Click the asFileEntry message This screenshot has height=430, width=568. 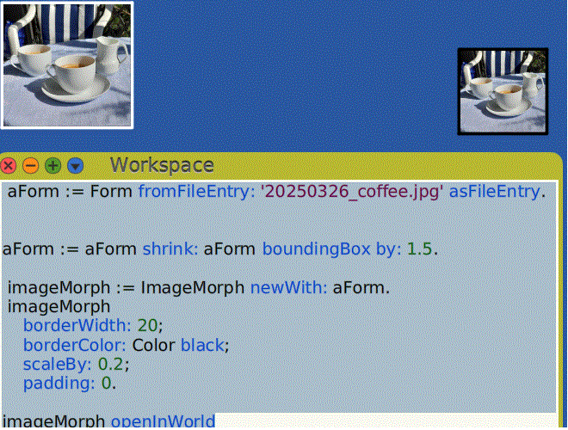click(x=495, y=192)
